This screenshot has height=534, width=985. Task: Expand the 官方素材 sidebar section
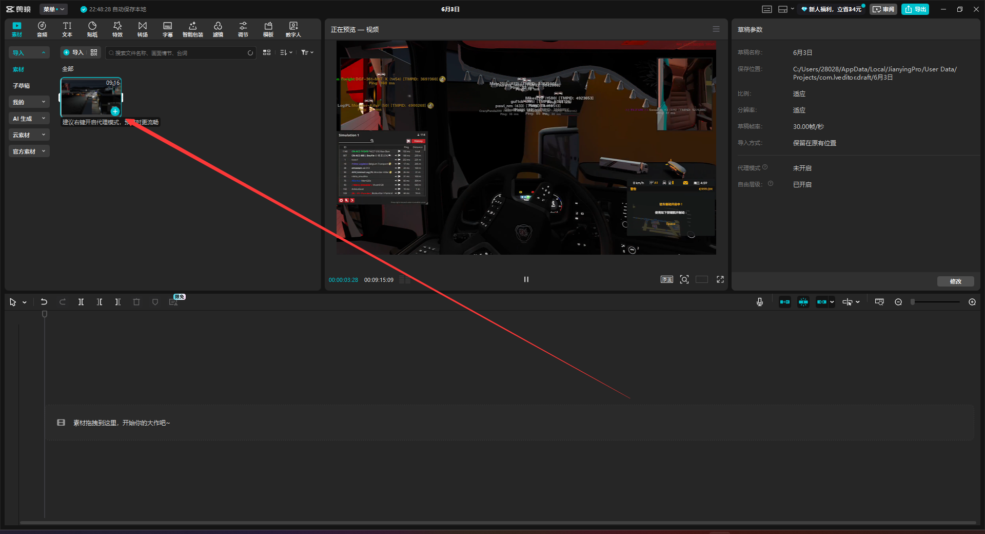tap(29, 151)
